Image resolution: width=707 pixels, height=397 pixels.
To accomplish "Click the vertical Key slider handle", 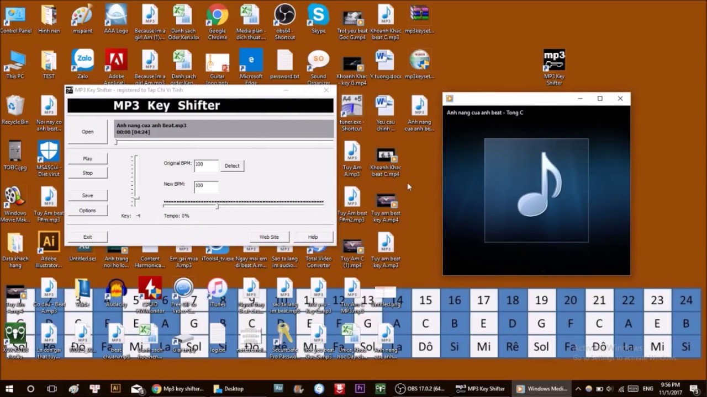I will (135, 198).
